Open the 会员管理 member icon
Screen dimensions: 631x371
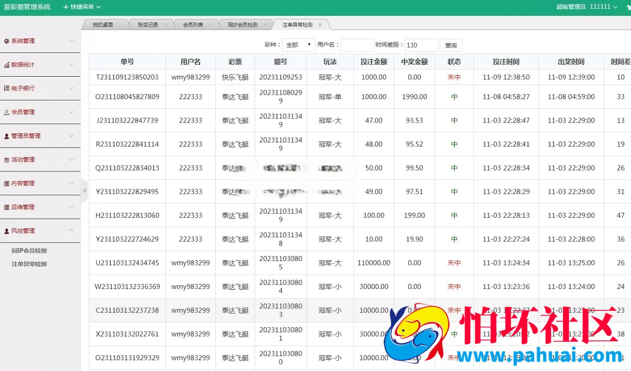point(6,112)
